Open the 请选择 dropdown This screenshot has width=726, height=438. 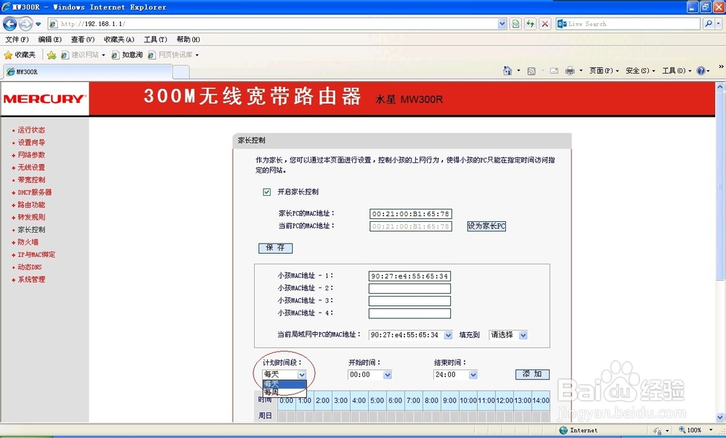[517, 335]
